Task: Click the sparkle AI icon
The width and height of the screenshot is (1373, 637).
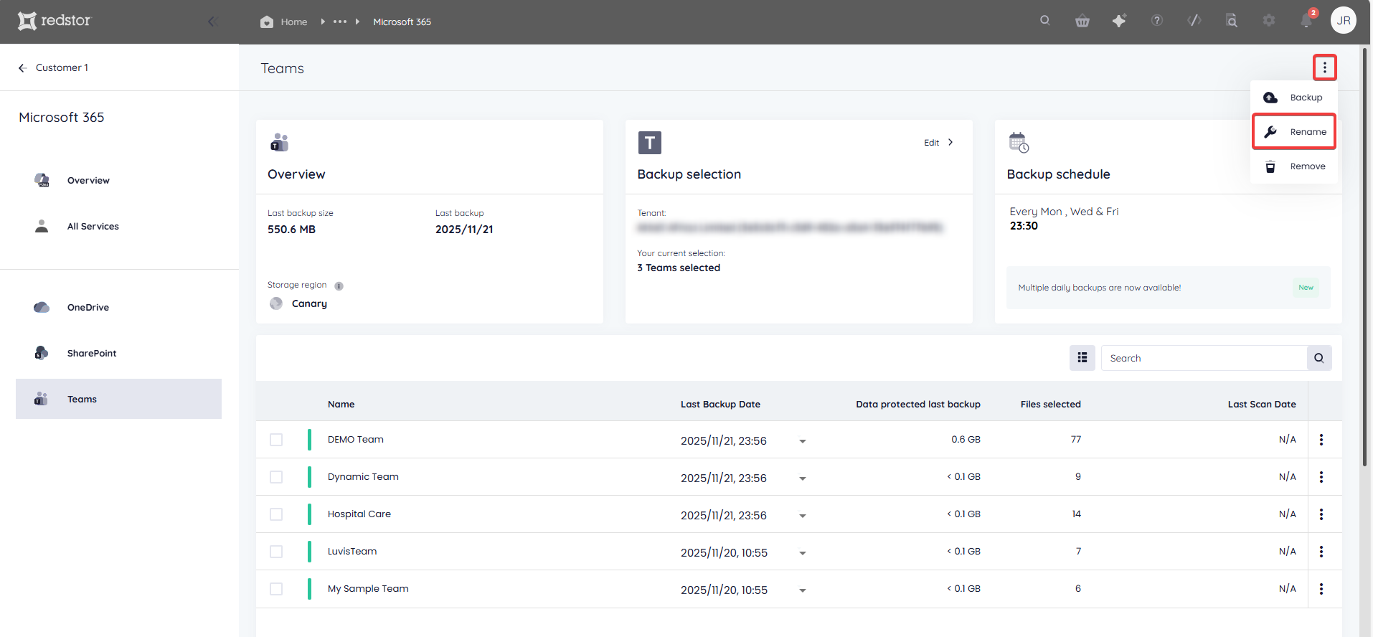Action: (1119, 21)
